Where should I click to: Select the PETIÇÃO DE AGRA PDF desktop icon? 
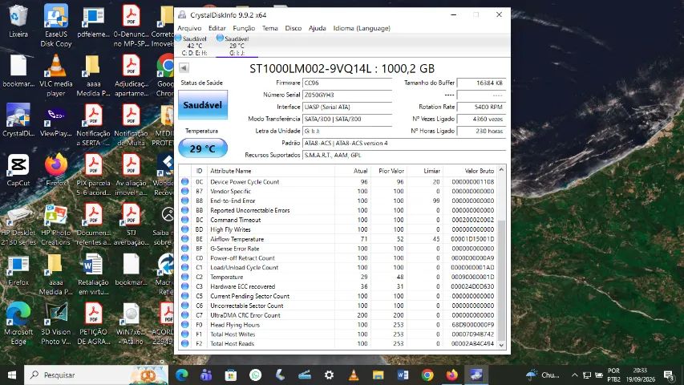tap(93, 324)
